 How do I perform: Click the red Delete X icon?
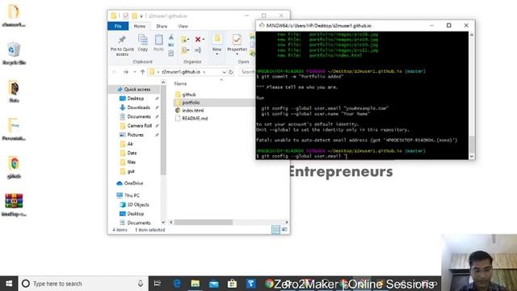(x=197, y=40)
